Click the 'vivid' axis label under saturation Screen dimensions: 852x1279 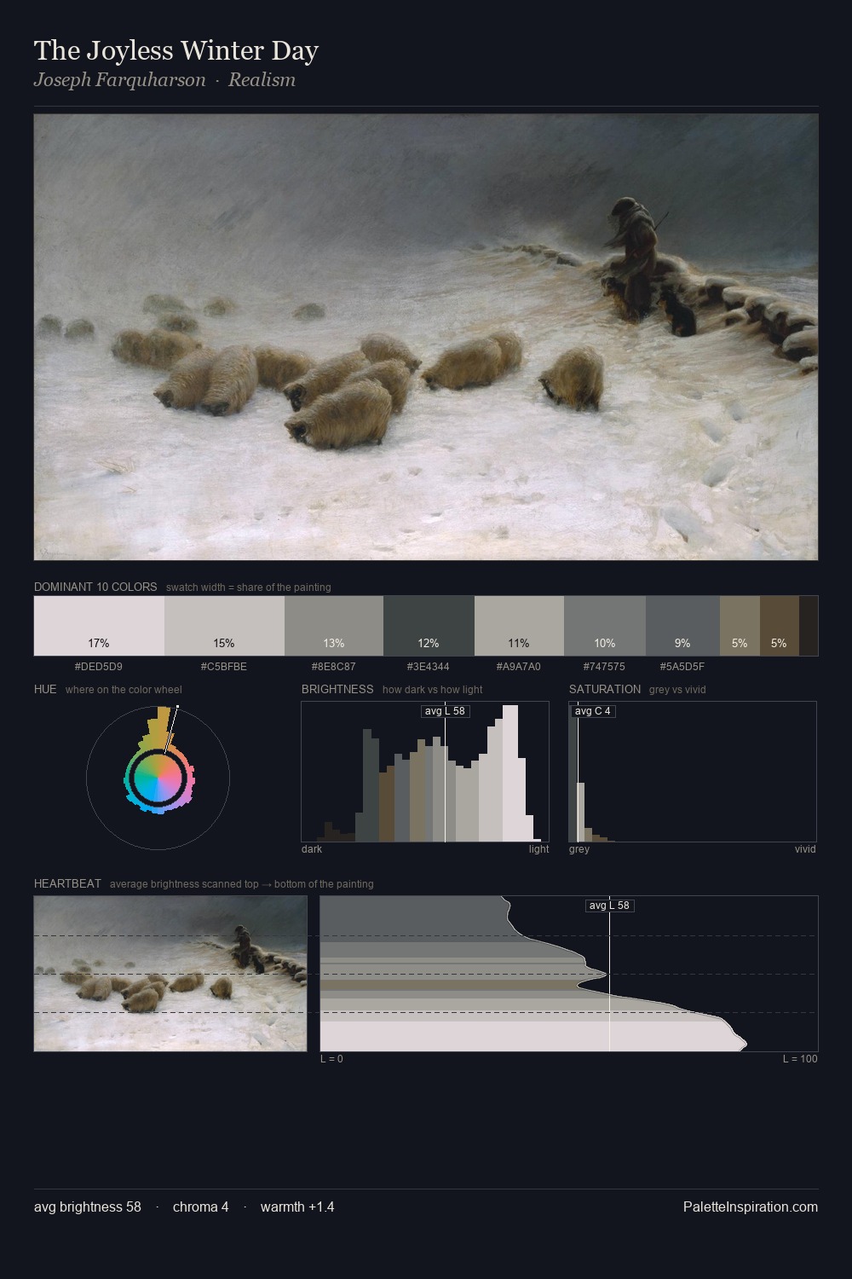[x=805, y=849]
